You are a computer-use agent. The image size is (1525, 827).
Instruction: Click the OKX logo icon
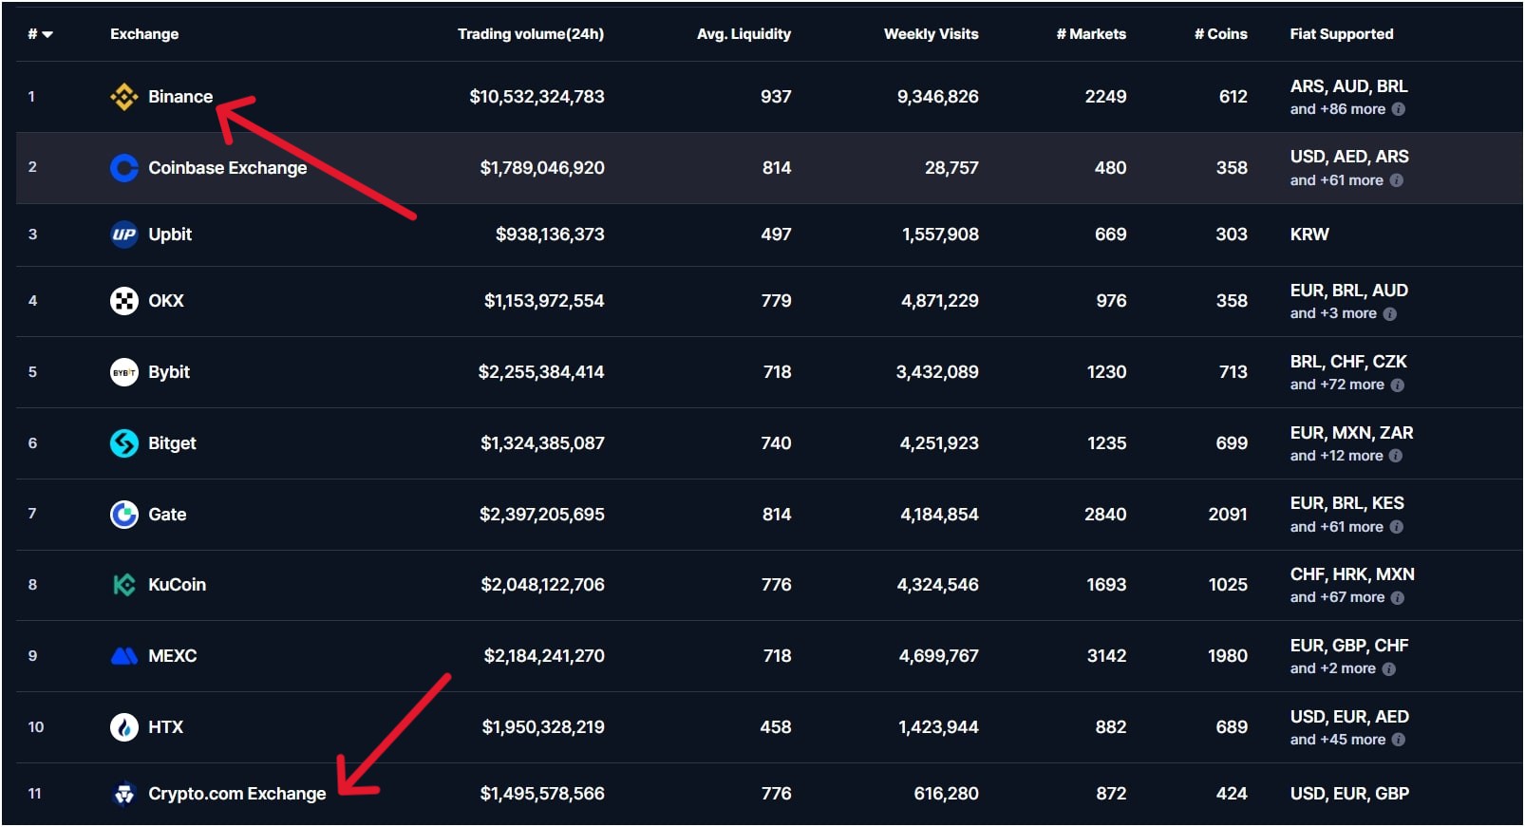(124, 301)
